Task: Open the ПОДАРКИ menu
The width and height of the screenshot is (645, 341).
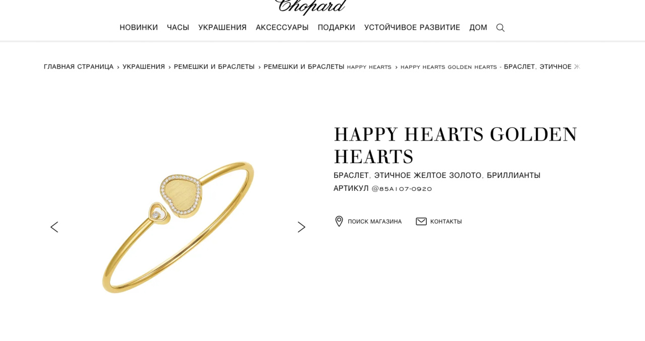Action: [x=336, y=27]
